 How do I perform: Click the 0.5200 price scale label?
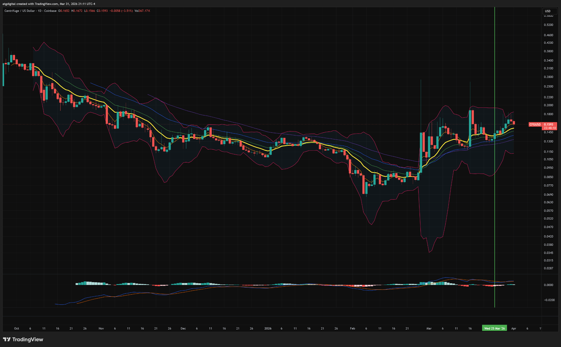(548, 25)
